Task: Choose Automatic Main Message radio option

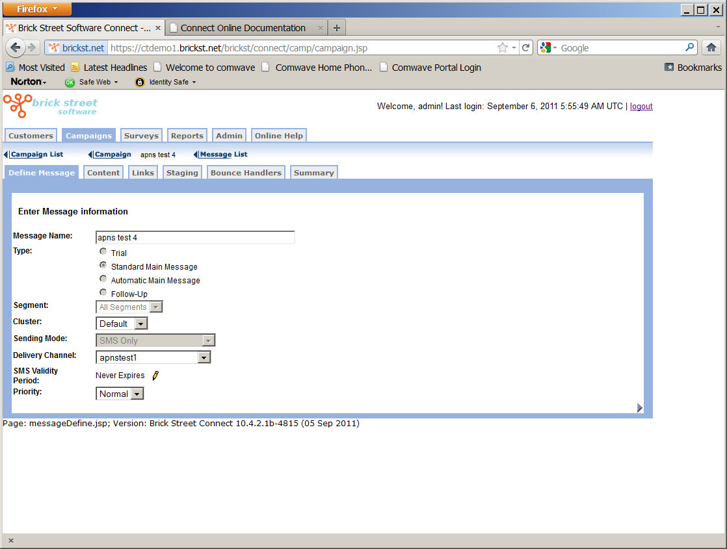Action: click(103, 279)
